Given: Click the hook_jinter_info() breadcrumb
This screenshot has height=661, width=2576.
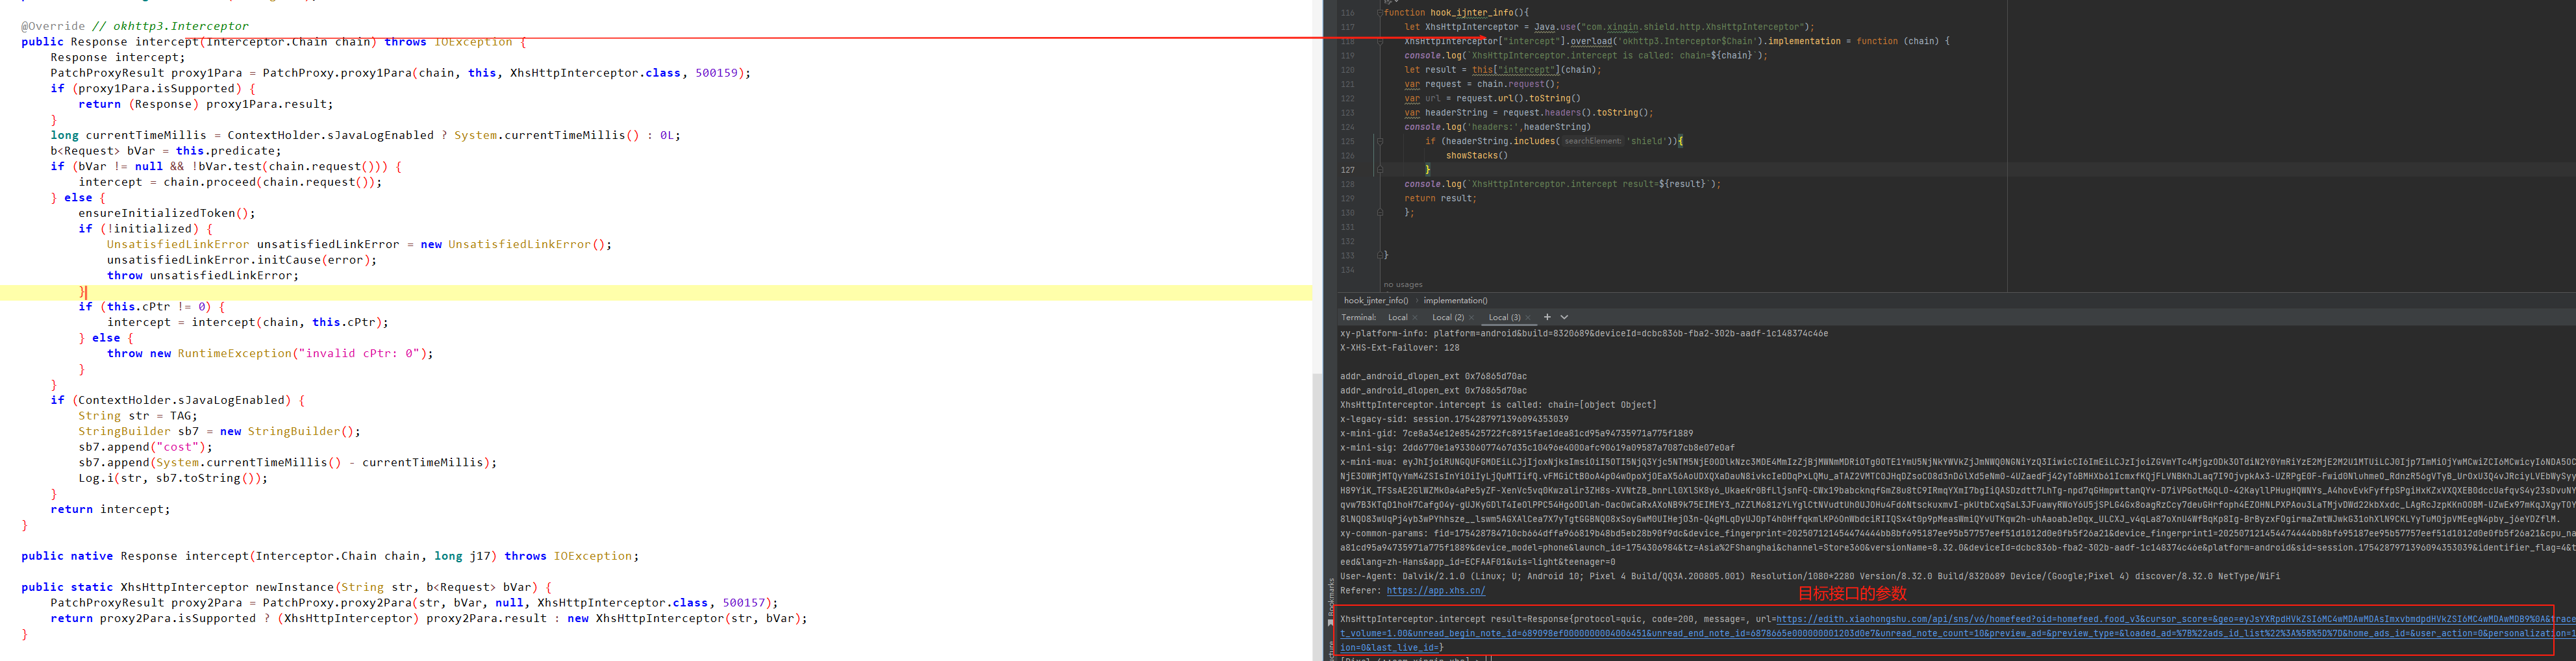Looking at the screenshot, I should point(1376,301).
